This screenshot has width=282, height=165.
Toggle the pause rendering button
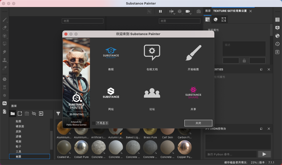coord(160,11)
